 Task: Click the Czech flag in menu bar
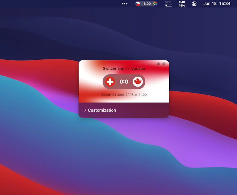click(x=138, y=4)
